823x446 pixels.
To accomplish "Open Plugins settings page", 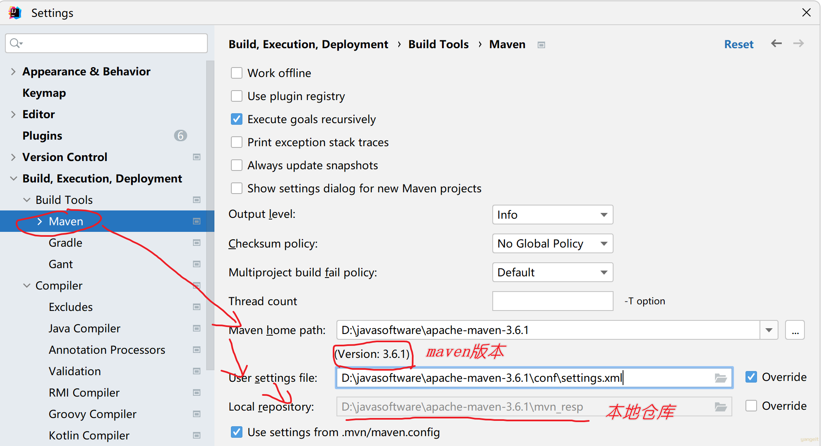I will (x=42, y=135).
